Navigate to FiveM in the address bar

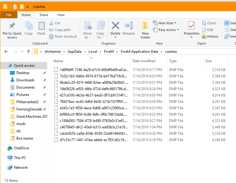(x=109, y=52)
